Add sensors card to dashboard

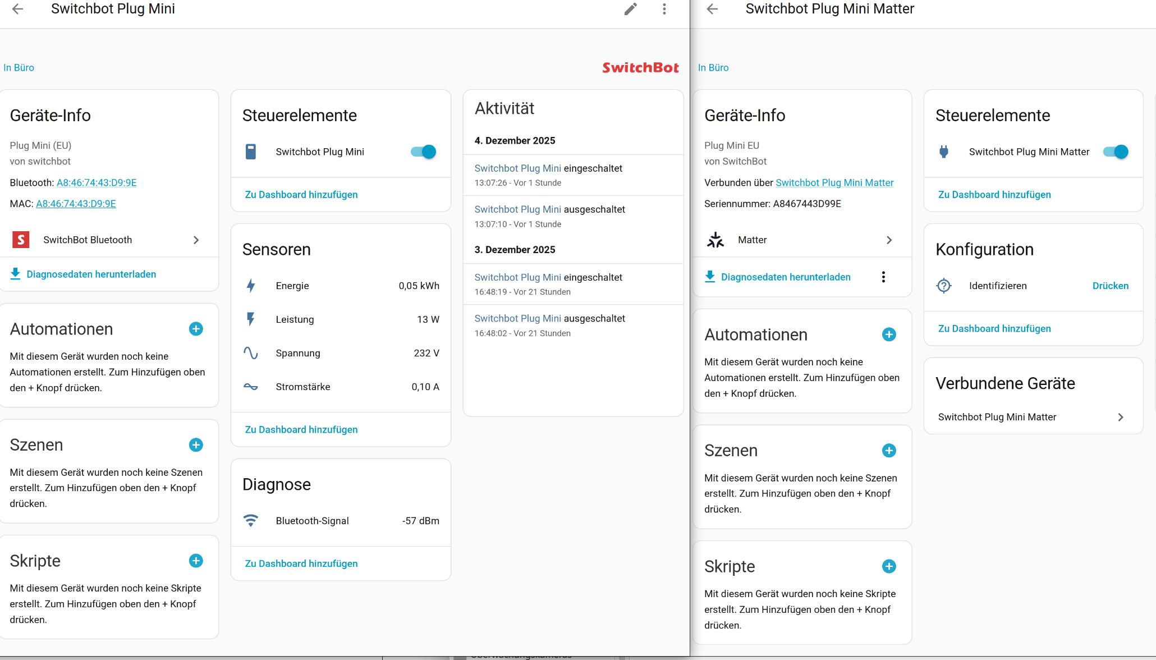301,429
